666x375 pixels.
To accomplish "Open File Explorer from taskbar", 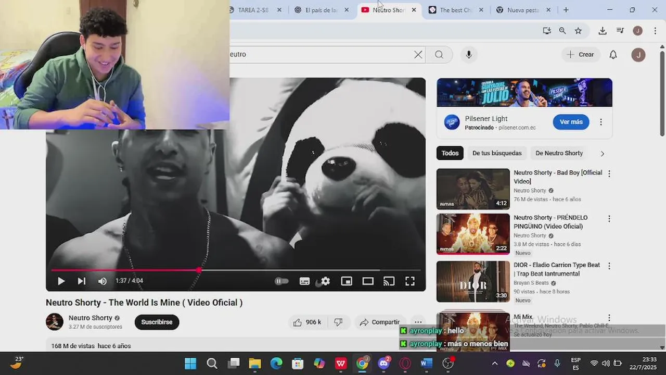I will click(254, 363).
